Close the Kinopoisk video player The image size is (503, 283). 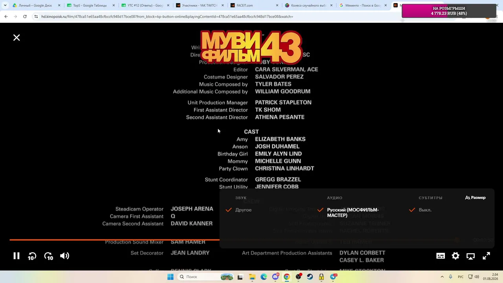17,38
